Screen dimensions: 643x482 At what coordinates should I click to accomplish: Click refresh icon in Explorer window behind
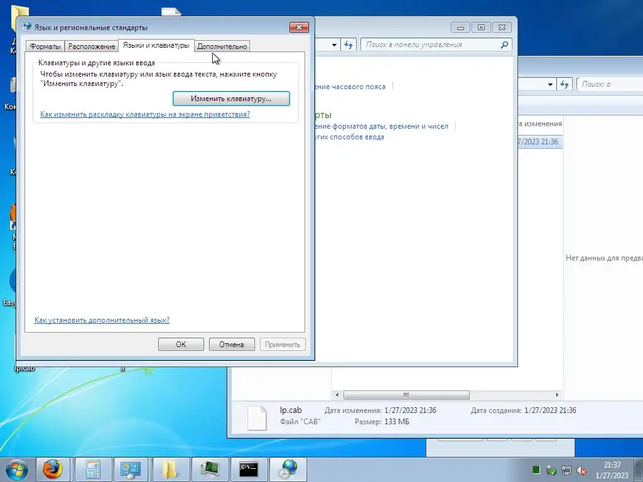(565, 85)
